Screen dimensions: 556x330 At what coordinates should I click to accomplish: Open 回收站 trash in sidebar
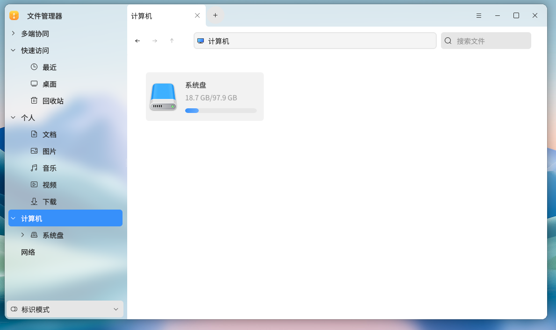53,101
